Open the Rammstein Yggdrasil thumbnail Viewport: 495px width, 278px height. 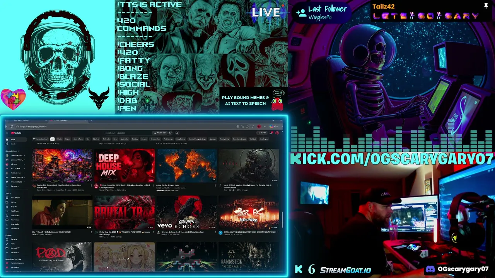click(x=249, y=257)
